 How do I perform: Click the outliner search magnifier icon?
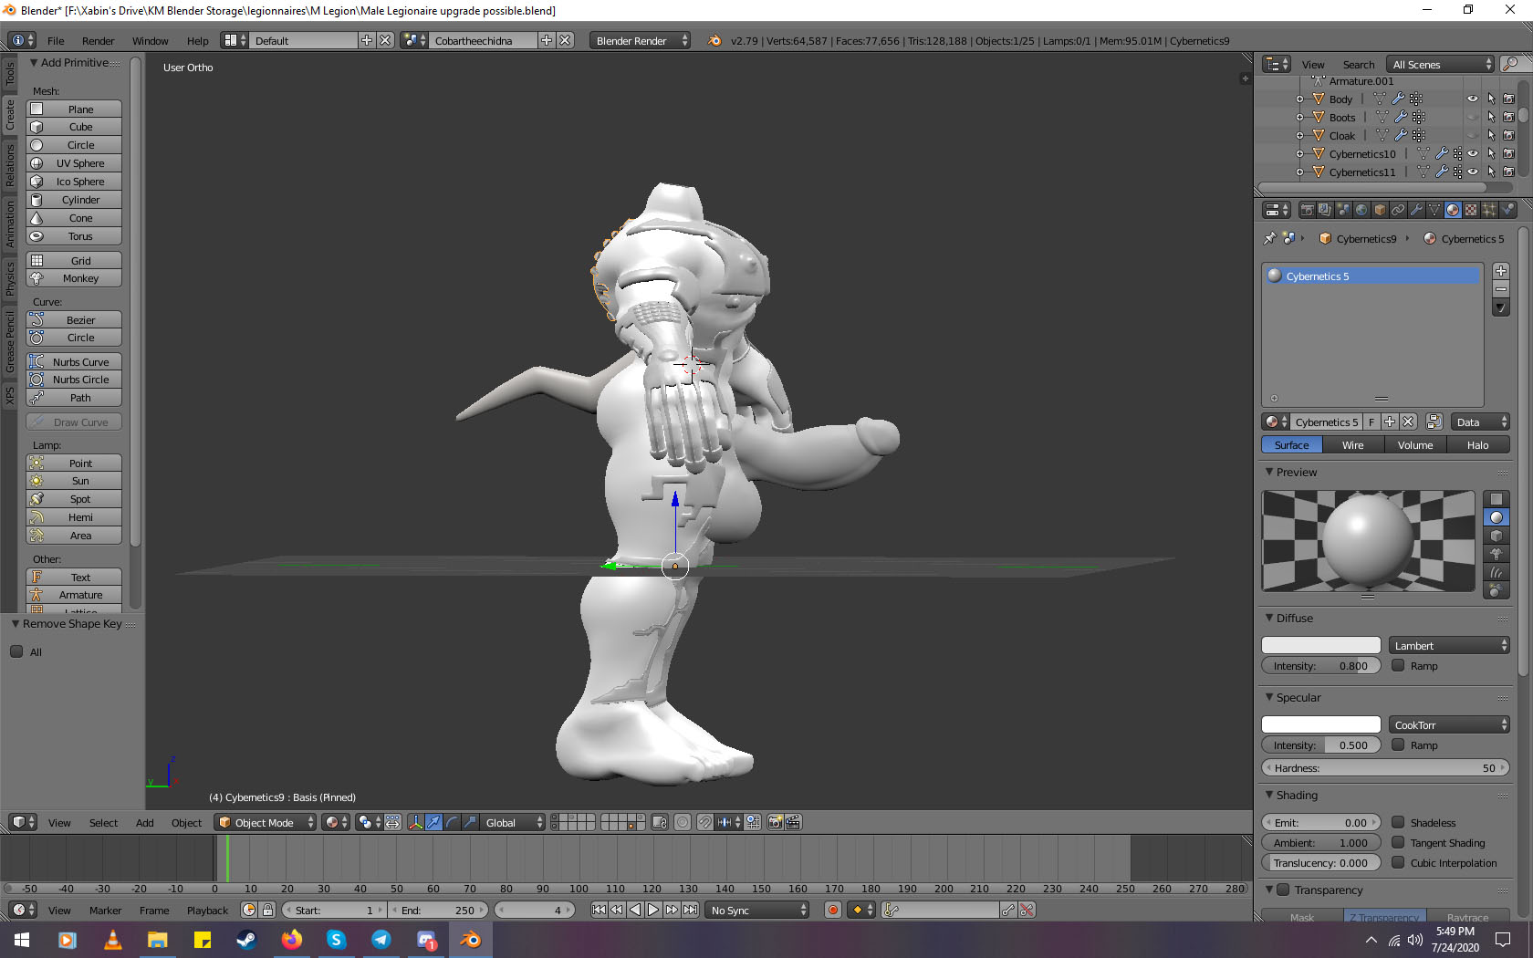pyautogui.click(x=1511, y=64)
